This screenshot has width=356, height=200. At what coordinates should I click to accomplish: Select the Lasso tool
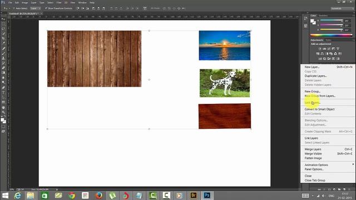pyautogui.click(x=3, y=28)
